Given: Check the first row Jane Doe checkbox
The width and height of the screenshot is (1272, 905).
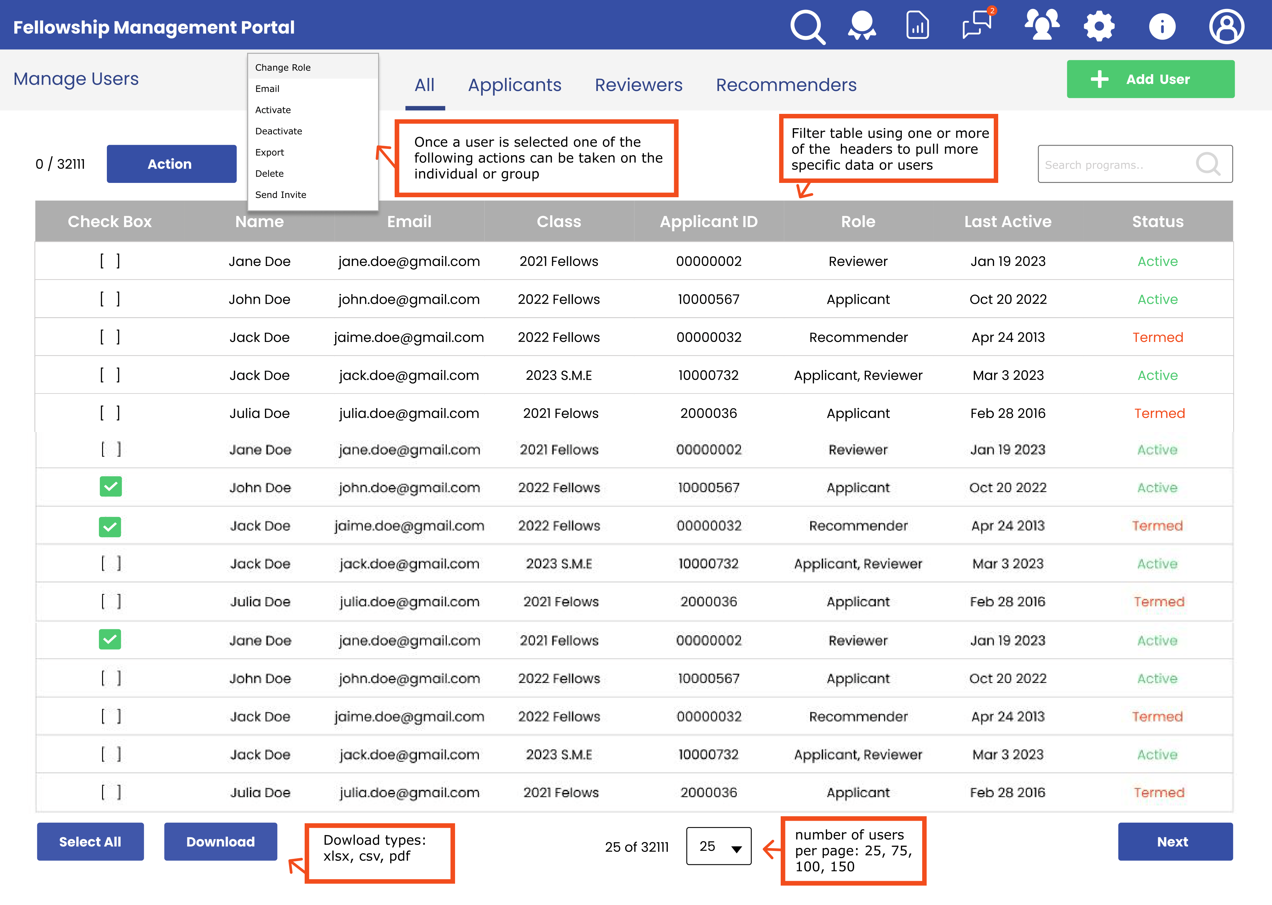Looking at the screenshot, I should (110, 261).
